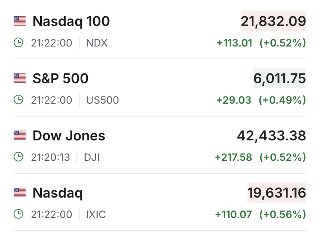
Task: Click the S&P 500 price 6,011.75
Action: tap(280, 78)
